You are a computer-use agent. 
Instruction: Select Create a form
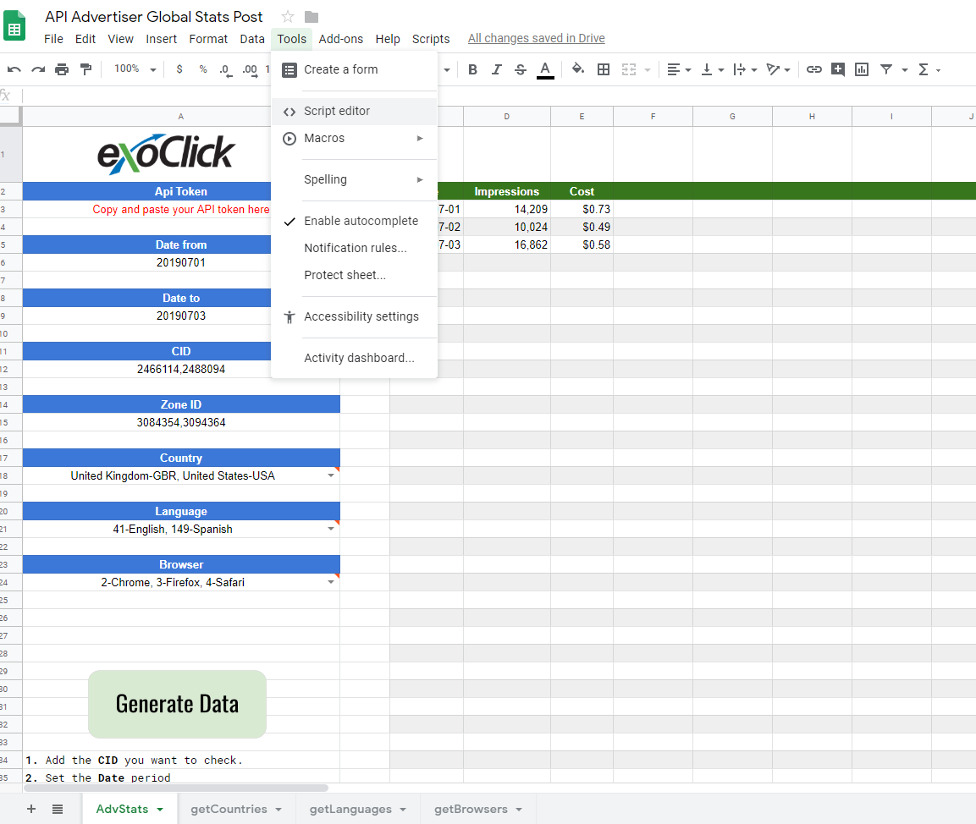point(354,69)
